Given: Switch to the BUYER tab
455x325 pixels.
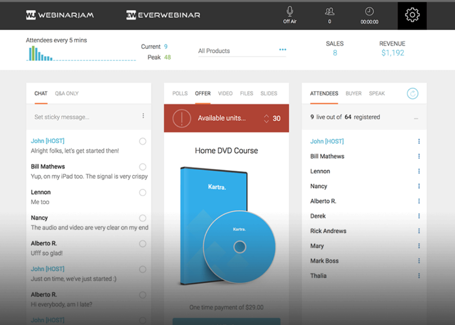Looking at the screenshot, I should tap(353, 93).
